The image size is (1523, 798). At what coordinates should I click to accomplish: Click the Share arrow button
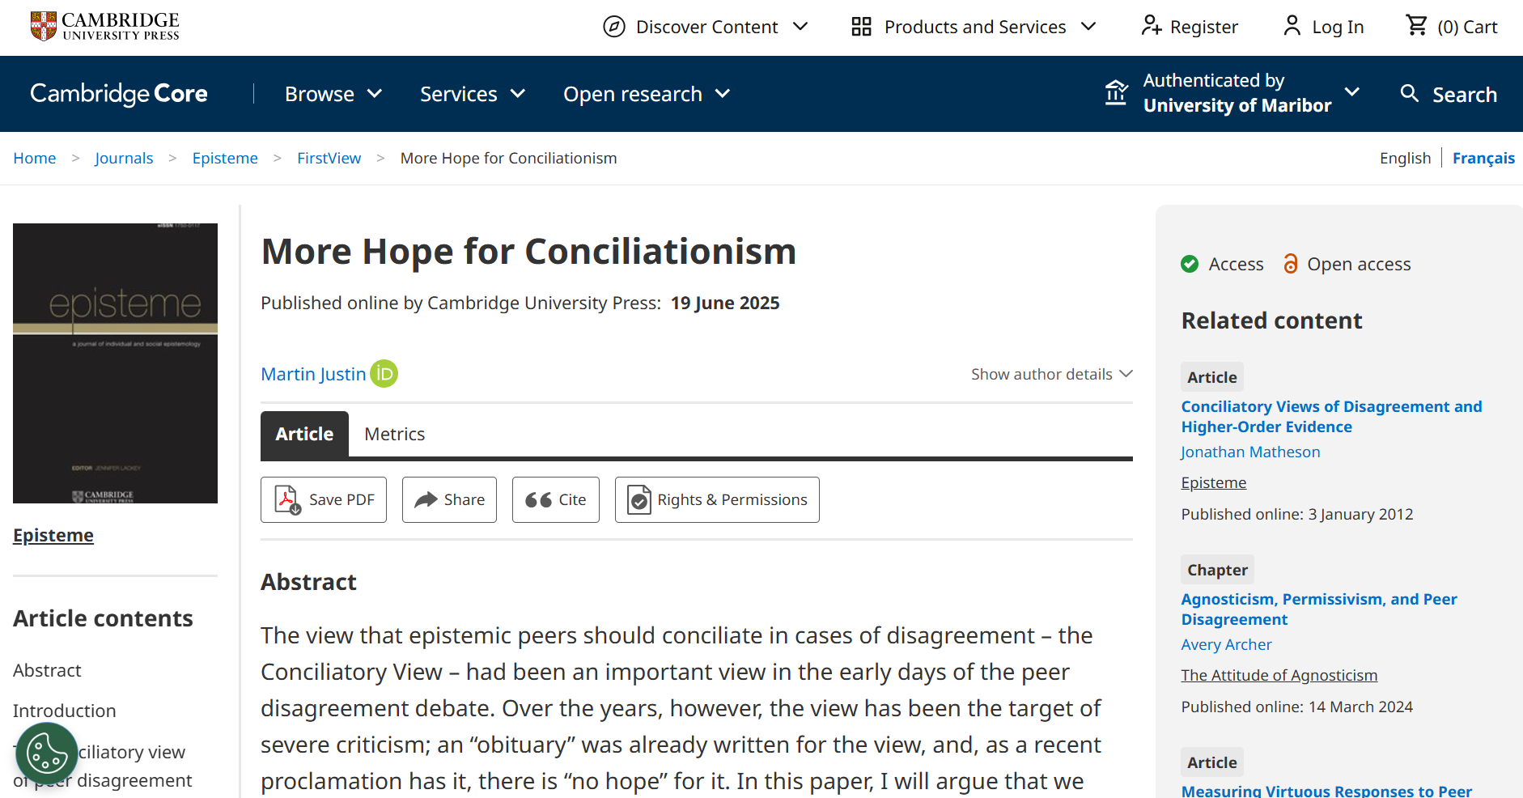(x=449, y=499)
